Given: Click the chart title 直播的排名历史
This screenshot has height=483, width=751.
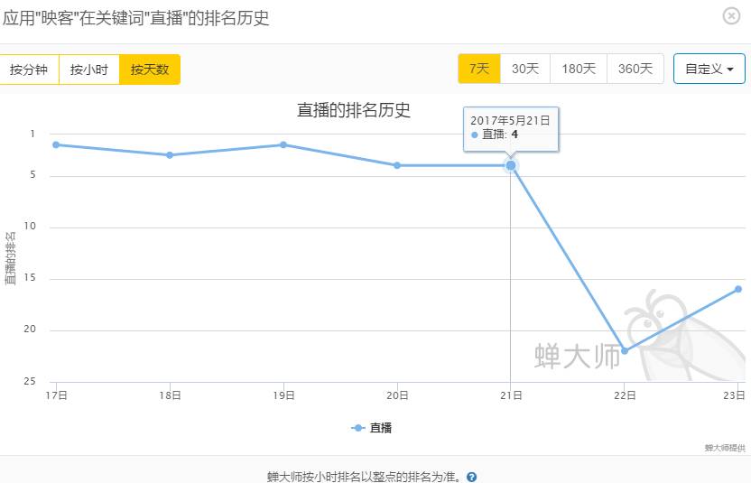Looking at the screenshot, I should coord(354,110).
